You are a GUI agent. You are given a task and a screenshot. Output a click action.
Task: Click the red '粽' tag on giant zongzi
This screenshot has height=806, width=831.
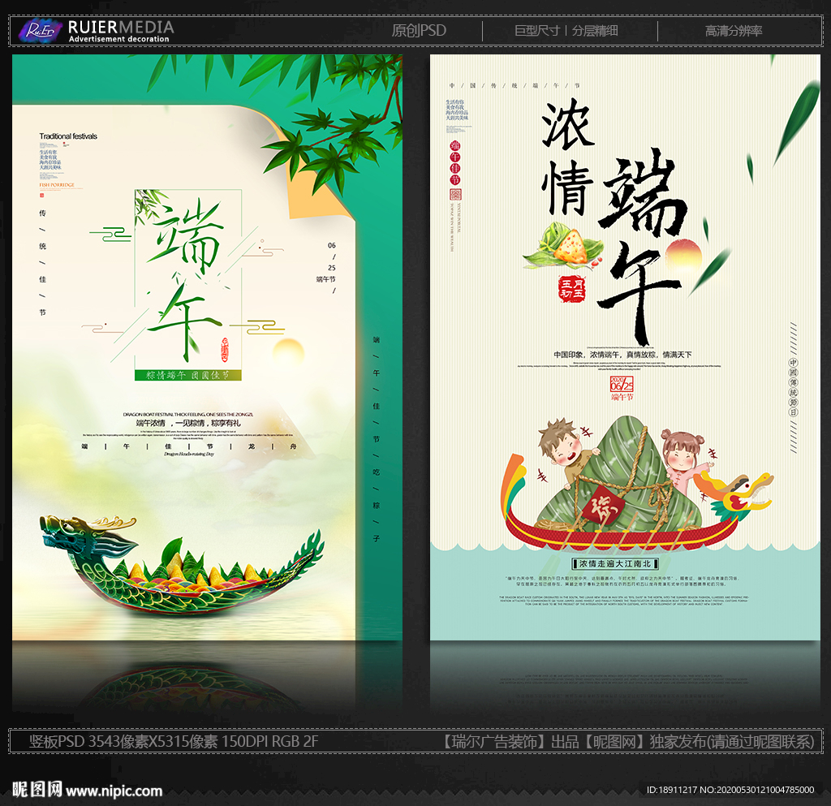click(603, 507)
